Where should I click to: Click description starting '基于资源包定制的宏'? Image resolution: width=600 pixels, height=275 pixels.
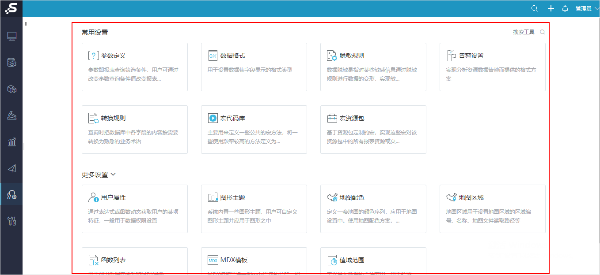click(x=372, y=137)
